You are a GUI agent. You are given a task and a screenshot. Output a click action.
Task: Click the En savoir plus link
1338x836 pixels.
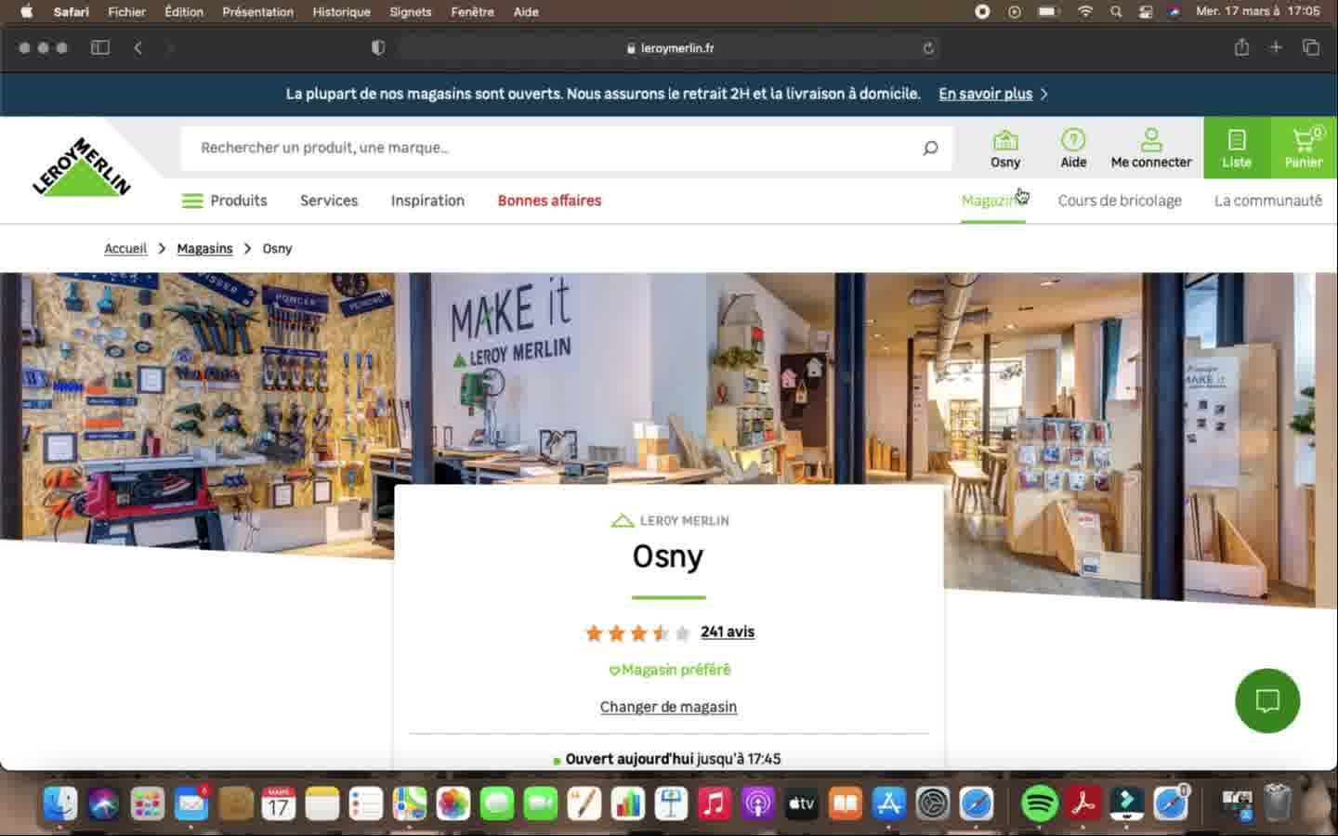(985, 94)
